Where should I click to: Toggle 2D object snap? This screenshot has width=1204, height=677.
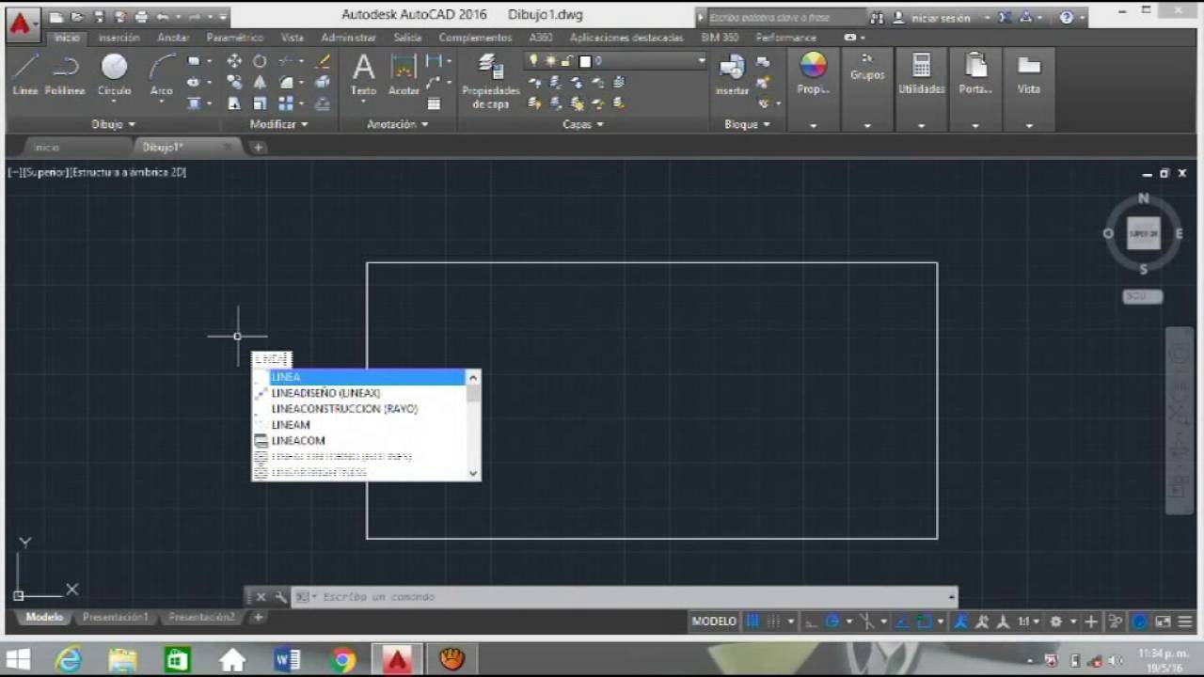(924, 622)
